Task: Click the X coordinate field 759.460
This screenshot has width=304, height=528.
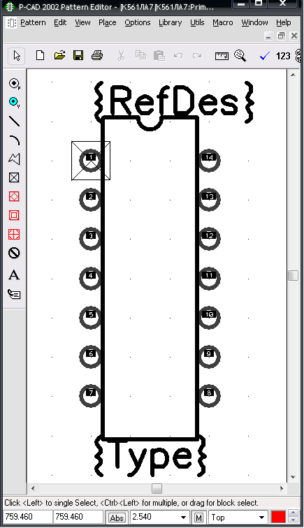Action: 28,517
